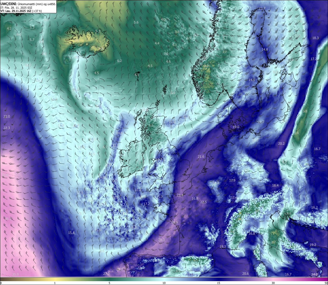Click the 13.7 value over northern Scandinavia
328x285 pixels.
[262, 8]
